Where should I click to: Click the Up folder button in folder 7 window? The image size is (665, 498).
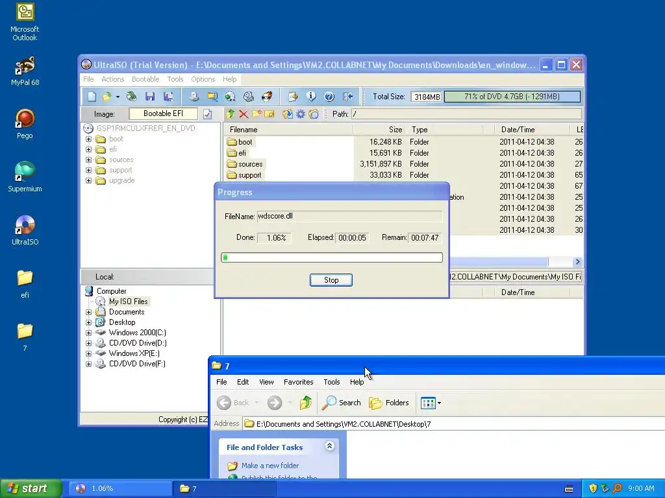[x=306, y=403]
